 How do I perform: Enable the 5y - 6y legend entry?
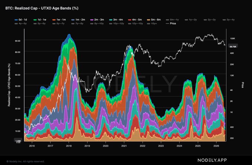pos(40,24)
